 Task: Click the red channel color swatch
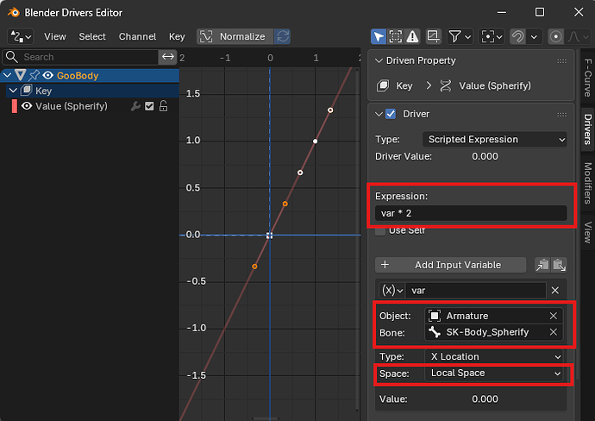[15, 106]
